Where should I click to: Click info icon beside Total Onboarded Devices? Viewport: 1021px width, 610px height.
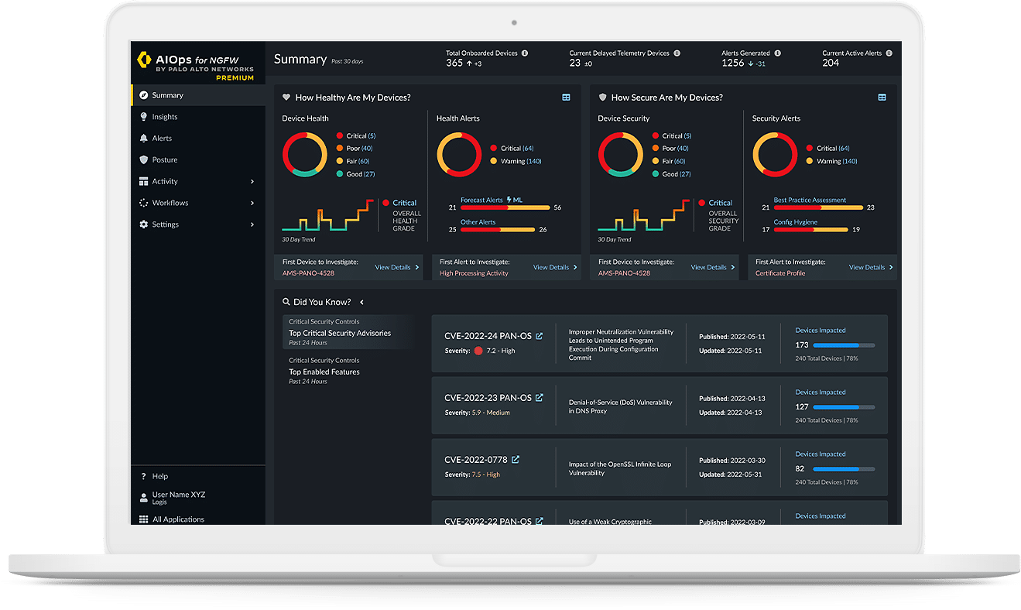tap(525, 53)
